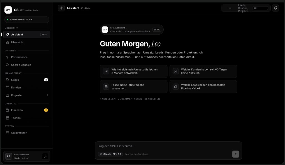This screenshot has width=285, height=165.
Task: Click the inbox icon on the Pipeline Value card
Action: pyautogui.click(x=176, y=87)
